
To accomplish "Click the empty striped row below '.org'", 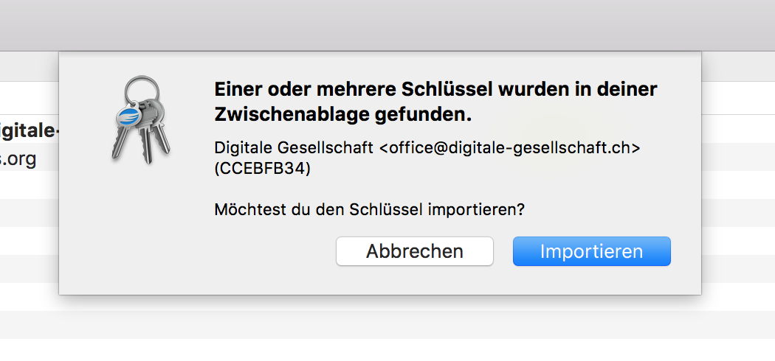I will click(30, 185).
